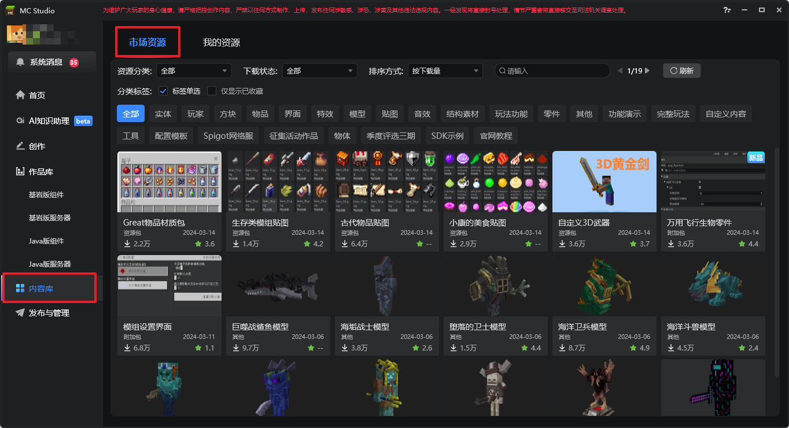Filter by 玩法功能 tag
The width and height of the screenshot is (789, 428).
511,114
